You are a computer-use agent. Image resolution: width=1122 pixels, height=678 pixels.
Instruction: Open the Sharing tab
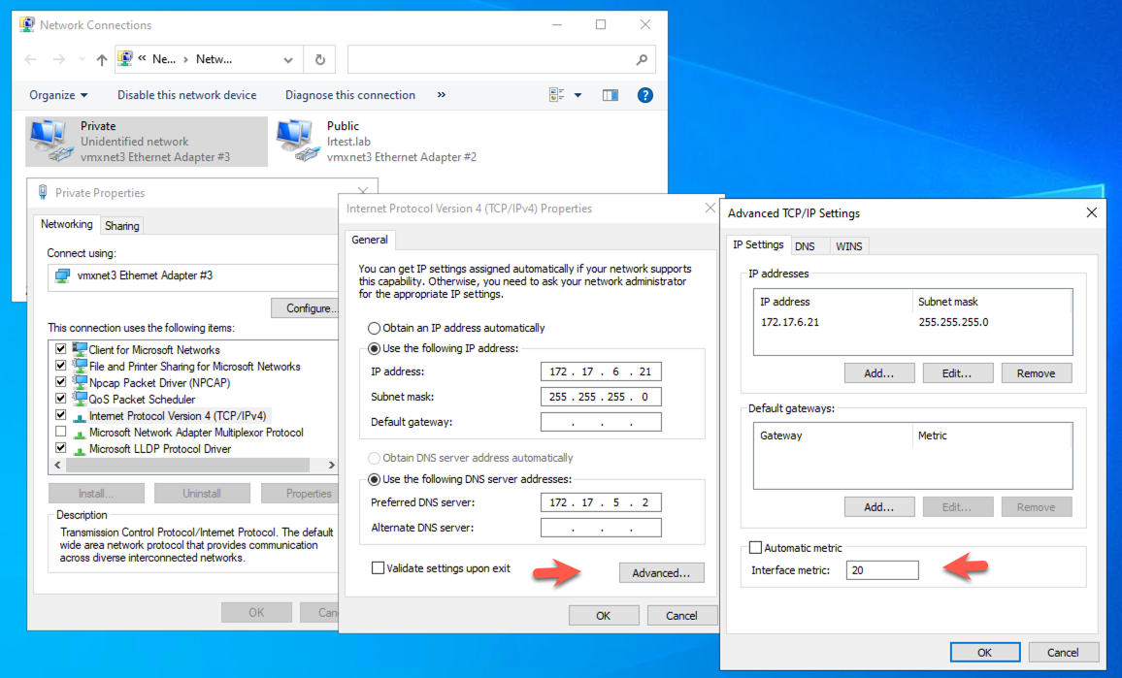click(x=122, y=226)
